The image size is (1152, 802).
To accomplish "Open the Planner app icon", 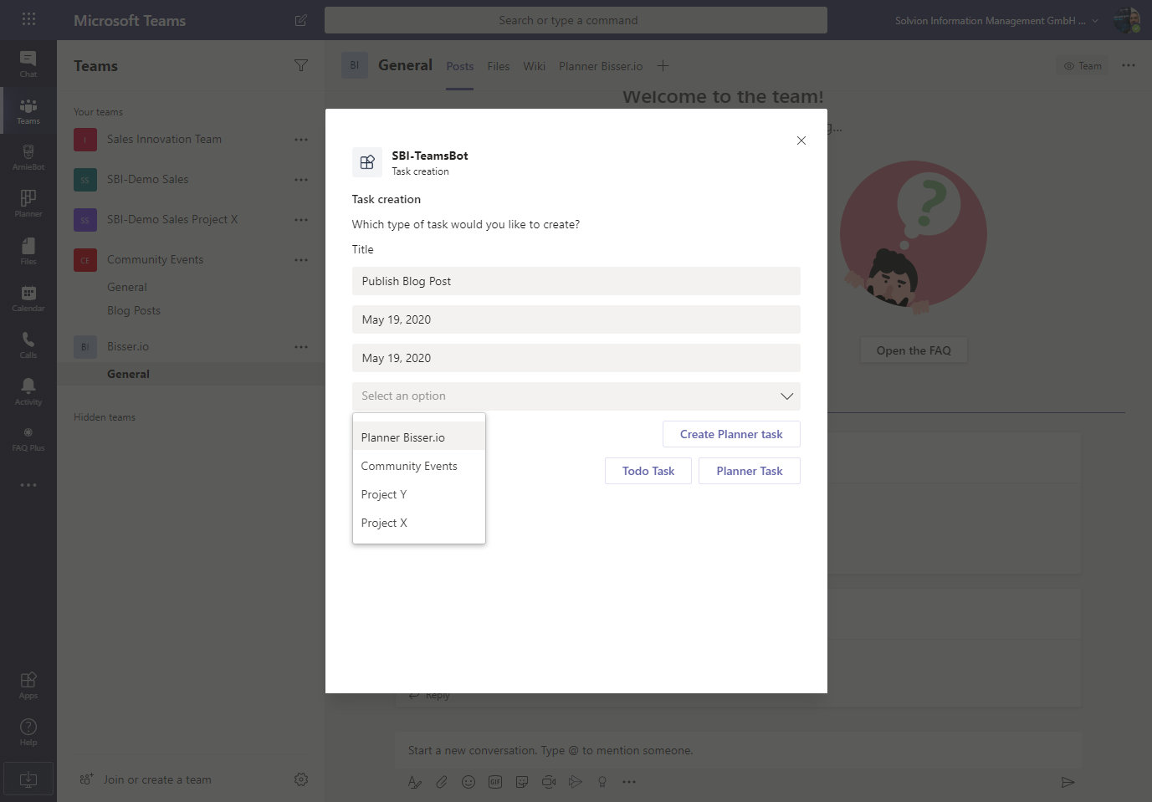I will pyautogui.click(x=28, y=204).
